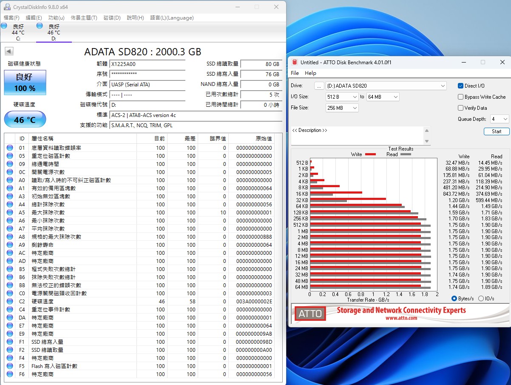Click the status orb for attribute F1
The height and width of the screenshot is (385, 511).
coord(9,342)
